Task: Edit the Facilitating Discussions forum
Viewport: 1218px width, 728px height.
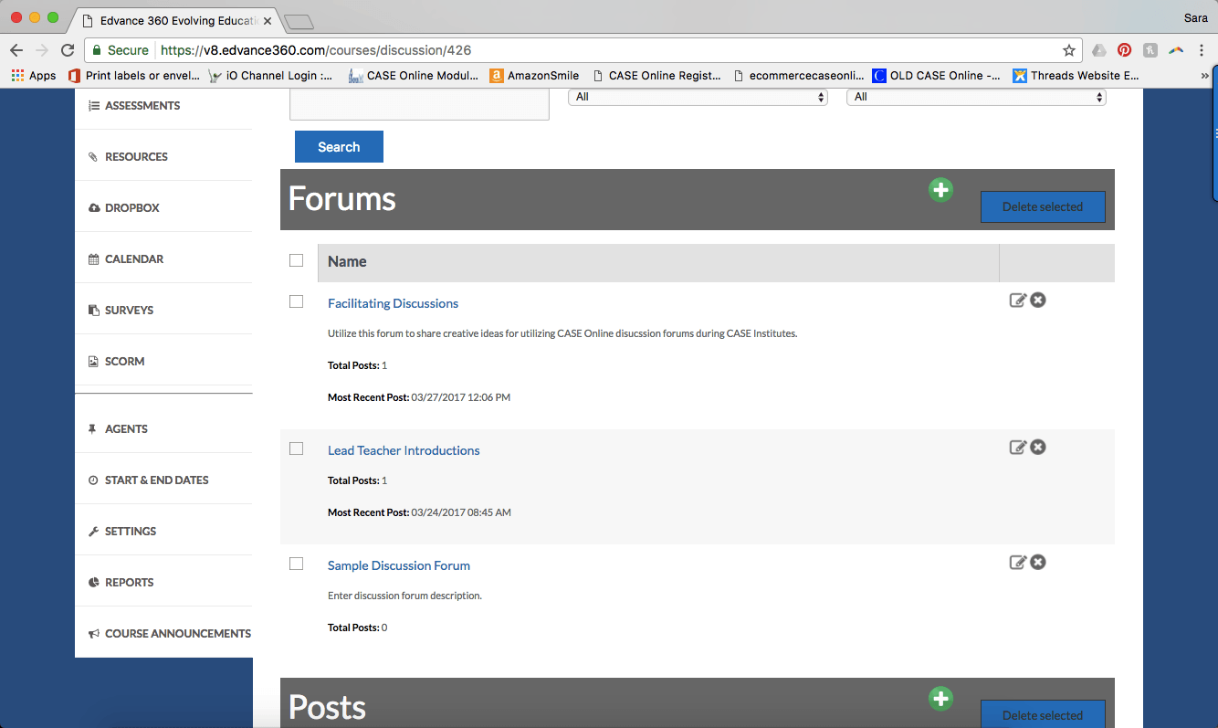Action: coord(1017,301)
